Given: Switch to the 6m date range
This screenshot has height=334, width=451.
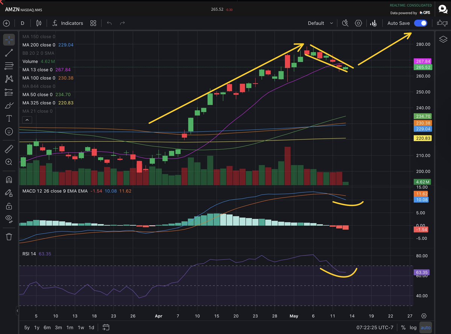Looking at the screenshot, I should [x=47, y=327].
